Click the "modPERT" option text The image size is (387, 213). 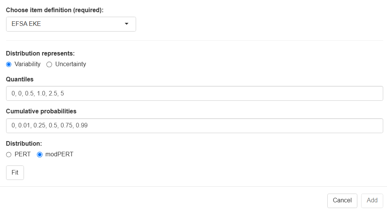(x=59, y=154)
